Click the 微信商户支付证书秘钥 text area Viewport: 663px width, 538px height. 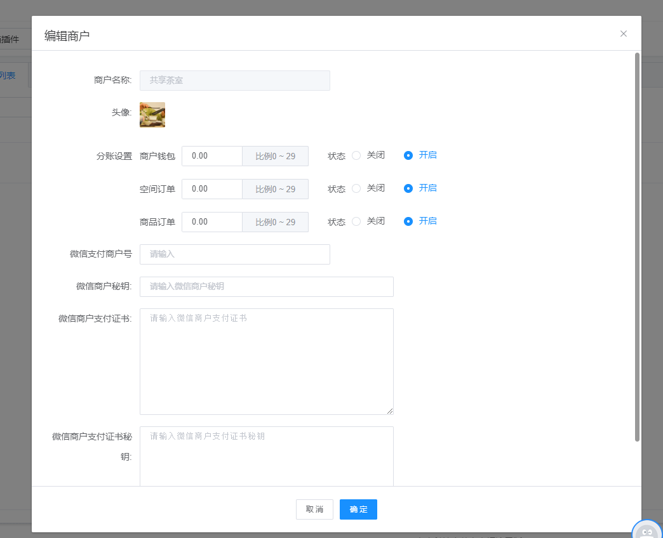[266, 456]
